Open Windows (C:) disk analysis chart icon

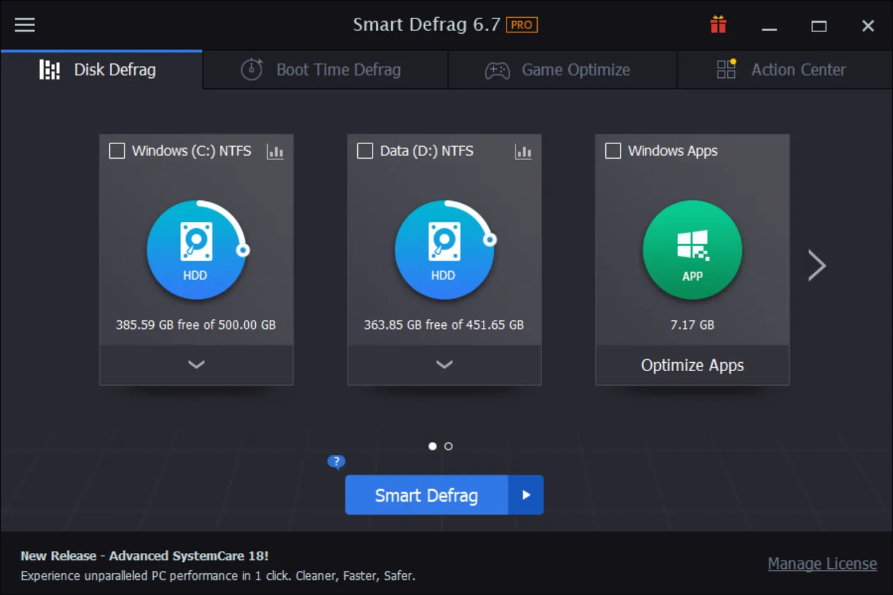275,152
